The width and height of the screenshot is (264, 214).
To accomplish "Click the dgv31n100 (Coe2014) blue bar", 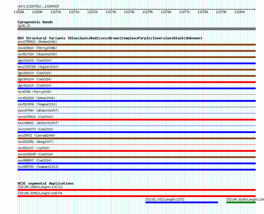I will [136, 88].
